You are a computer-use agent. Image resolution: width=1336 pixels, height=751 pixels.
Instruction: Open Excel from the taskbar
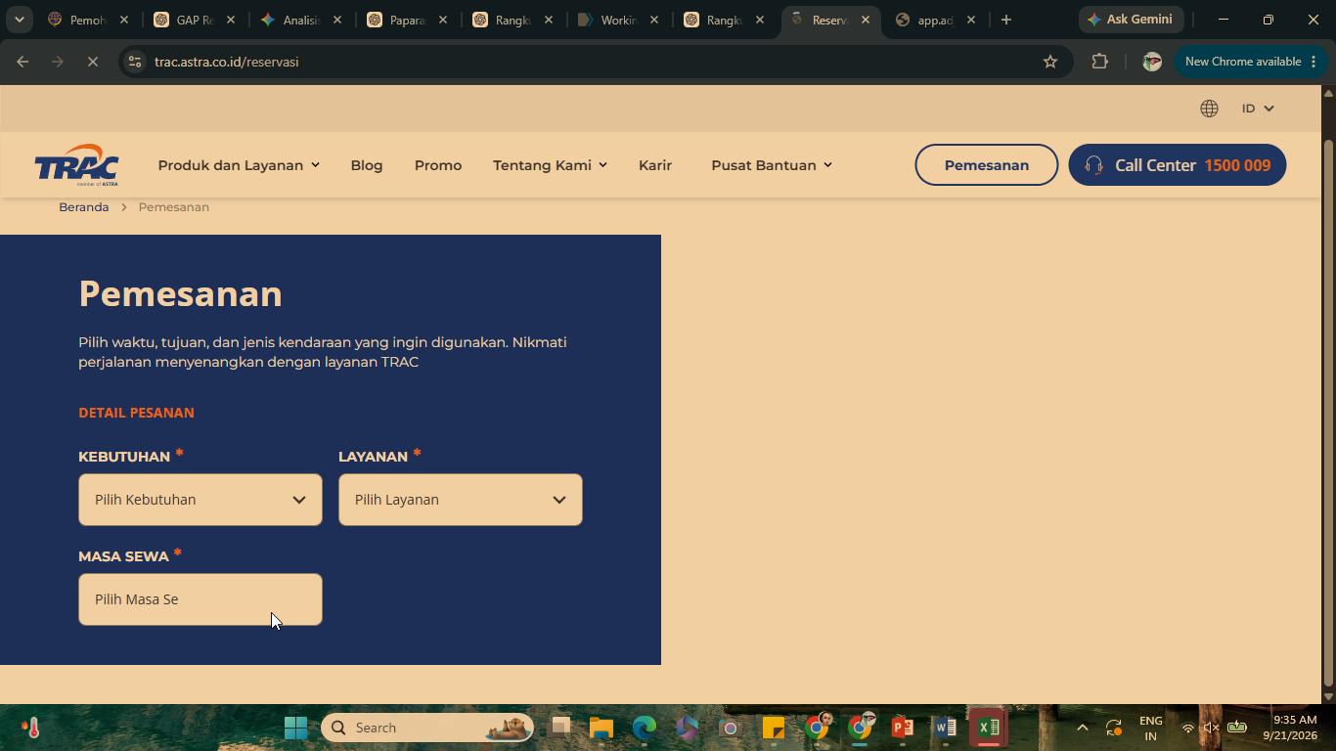pyautogui.click(x=988, y=728)
